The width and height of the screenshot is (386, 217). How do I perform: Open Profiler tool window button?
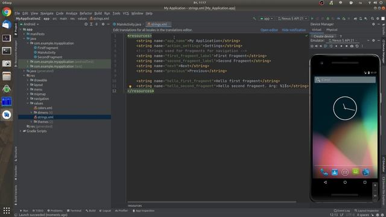[x=121, y=211]
